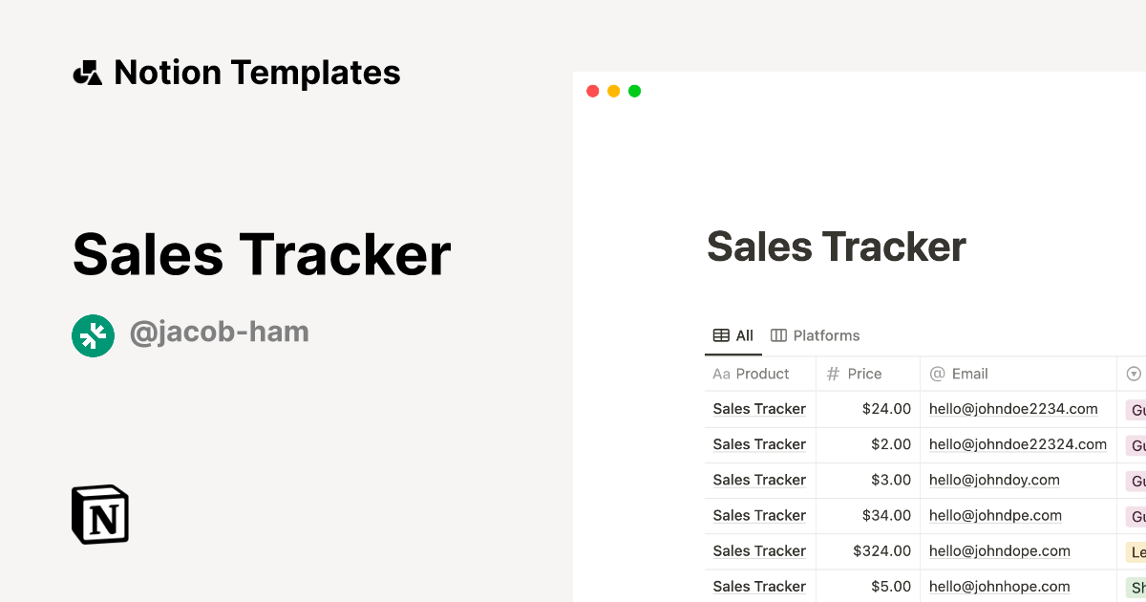Click the table icon on the All tab

click(x=722, y=335)
